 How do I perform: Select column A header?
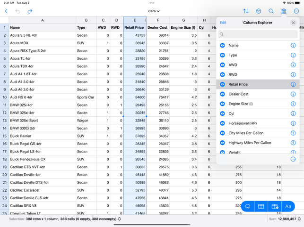point(42,20)
